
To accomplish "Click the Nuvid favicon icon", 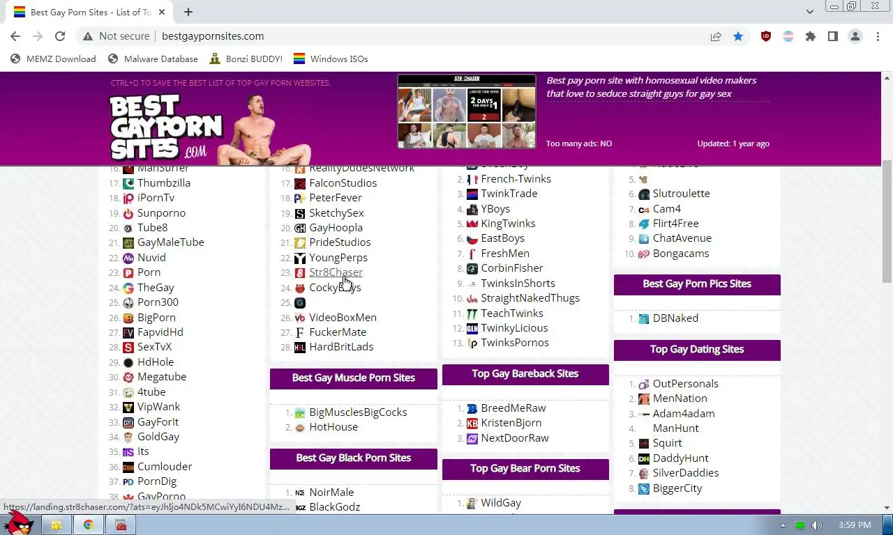I will (x=128, y=258).
